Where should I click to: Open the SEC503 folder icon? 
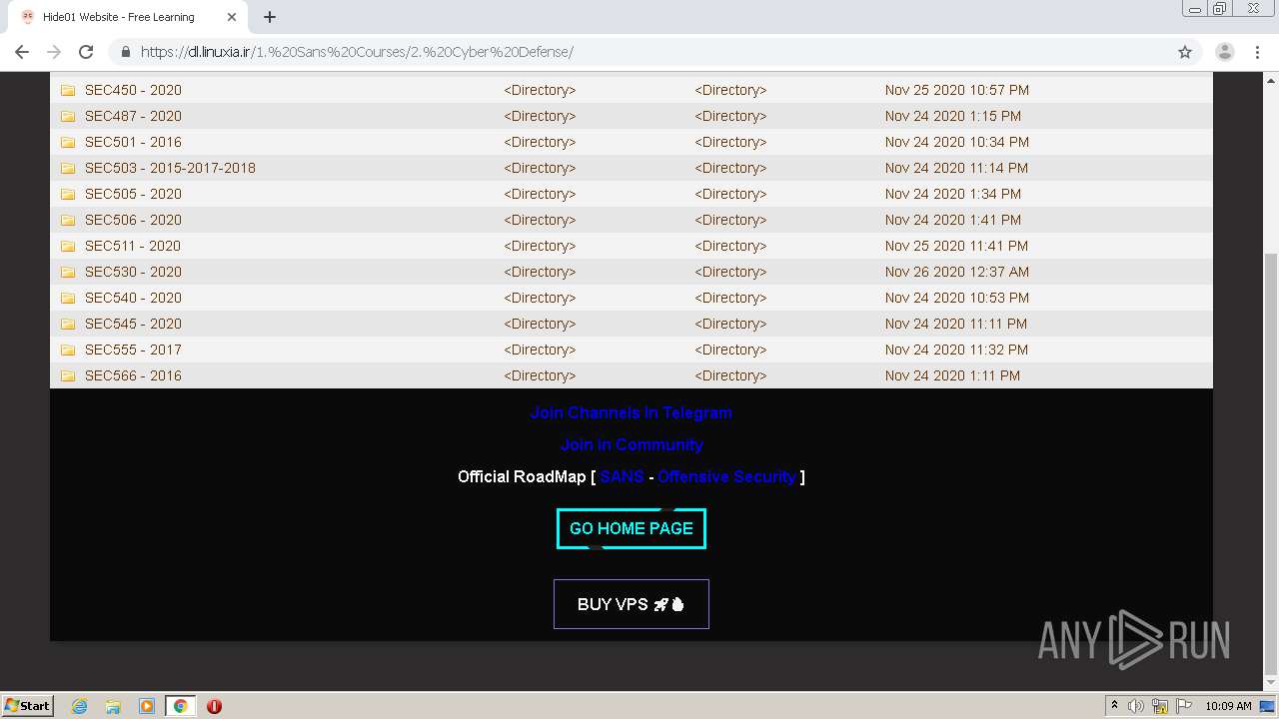pyautogui.click(x=68, y=168)
